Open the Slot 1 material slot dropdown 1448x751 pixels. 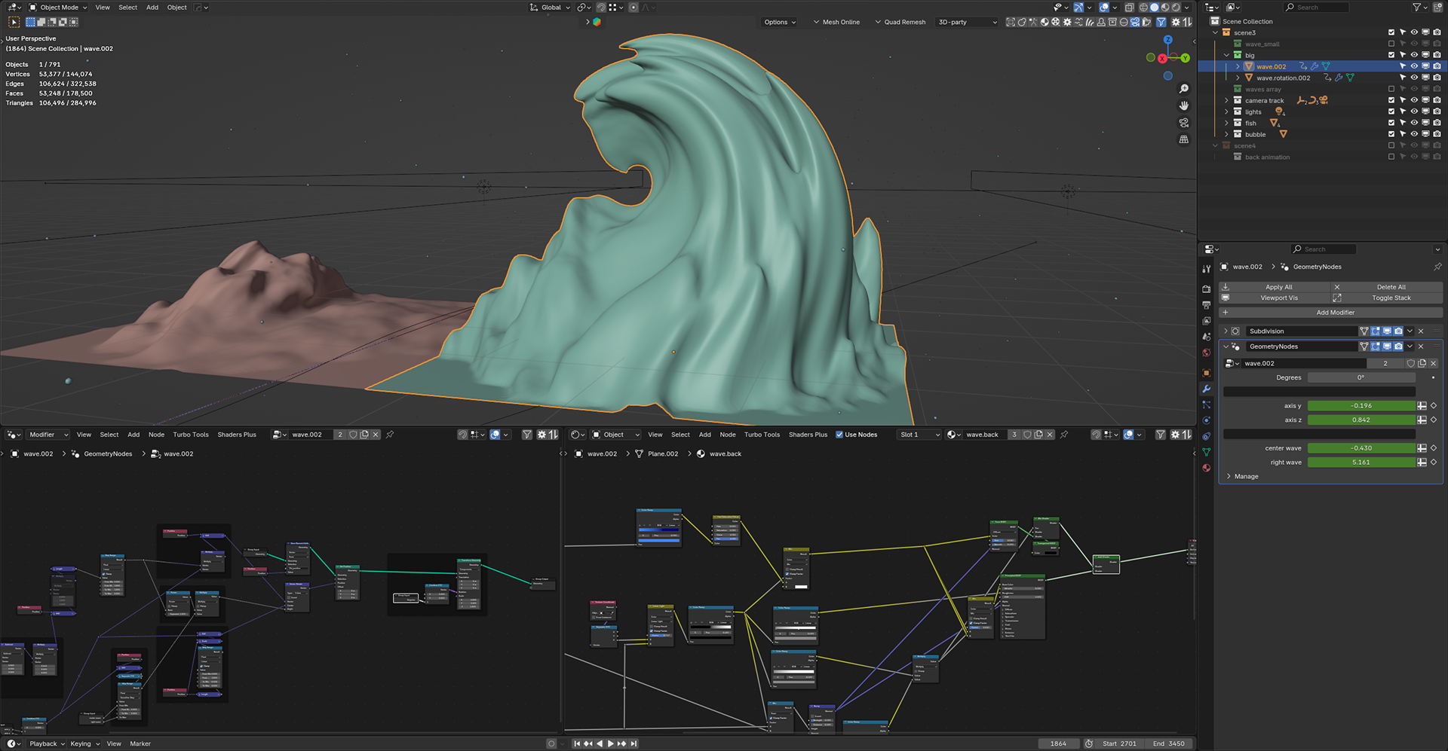919,435
